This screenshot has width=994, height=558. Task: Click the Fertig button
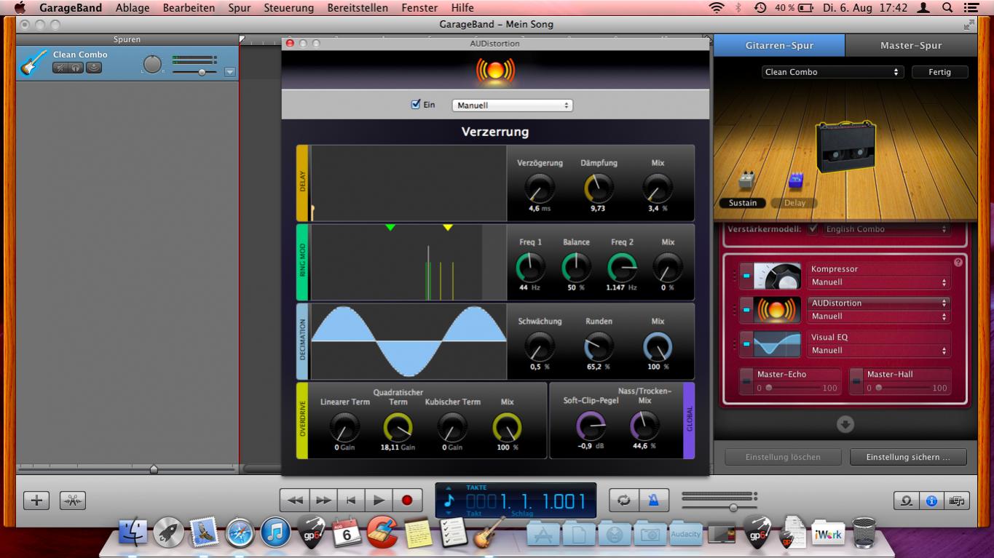[939, 72]
